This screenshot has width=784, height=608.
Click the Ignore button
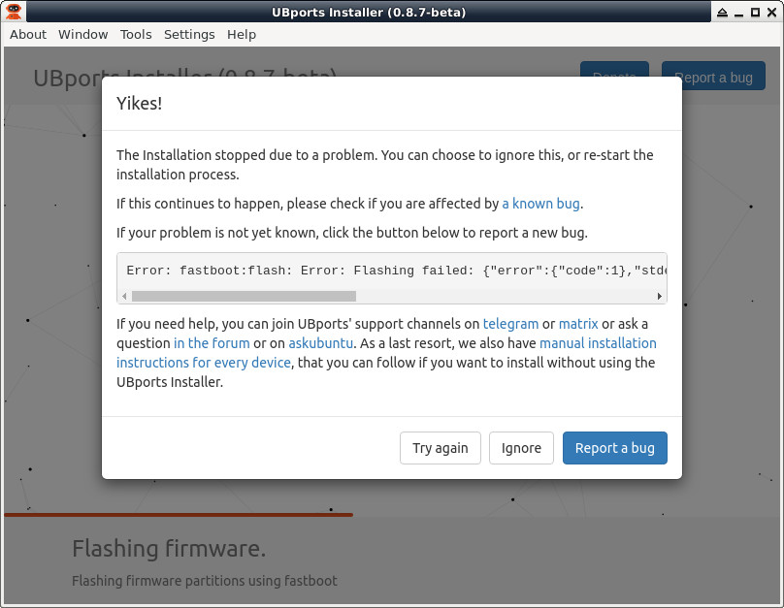pos(521,448)
